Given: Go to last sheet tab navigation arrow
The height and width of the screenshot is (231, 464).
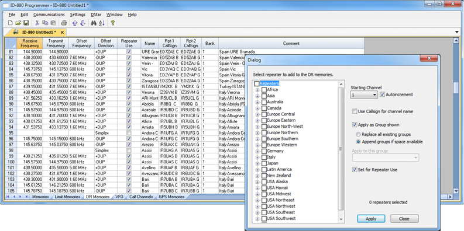Looking at the screenshot, I should click(27, 197).
